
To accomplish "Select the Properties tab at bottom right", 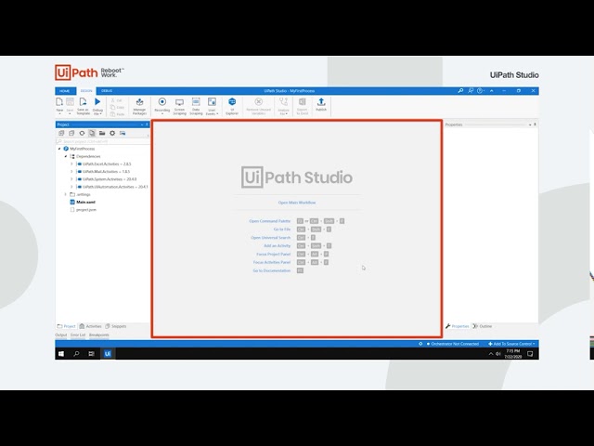I will (x=458, y=326).
